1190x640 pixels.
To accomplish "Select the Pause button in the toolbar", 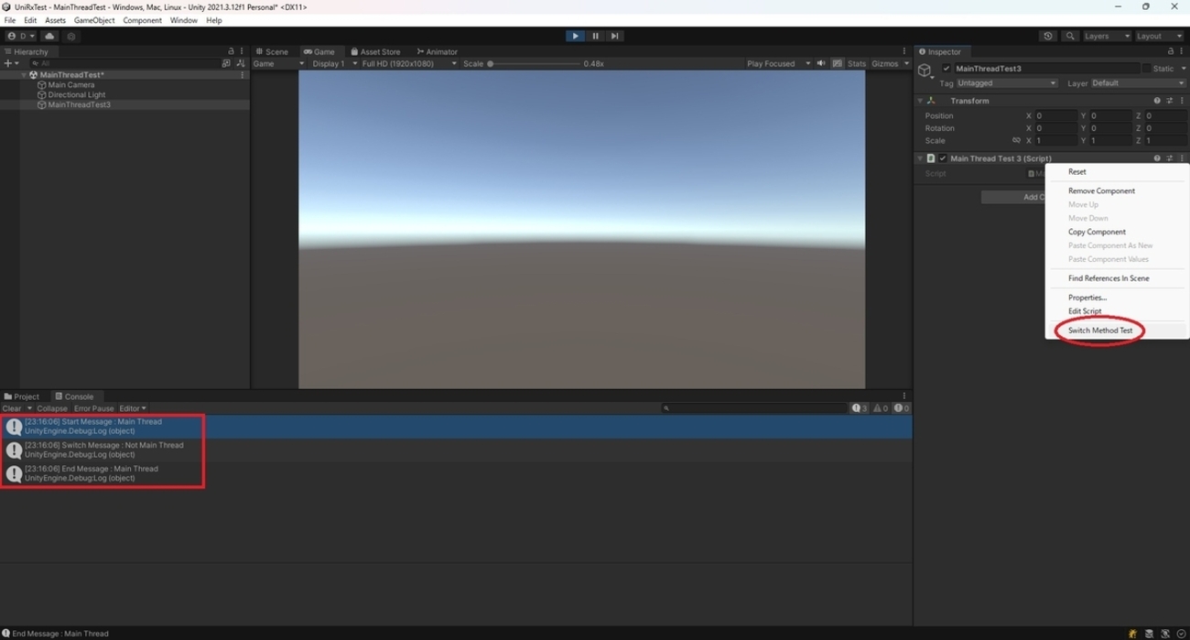I will click(594, 35).
